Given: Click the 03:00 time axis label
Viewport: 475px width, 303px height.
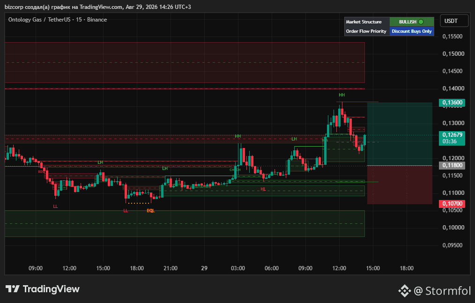Looking at the screenshot, I should pyautogui.click(x=238, y=268).
